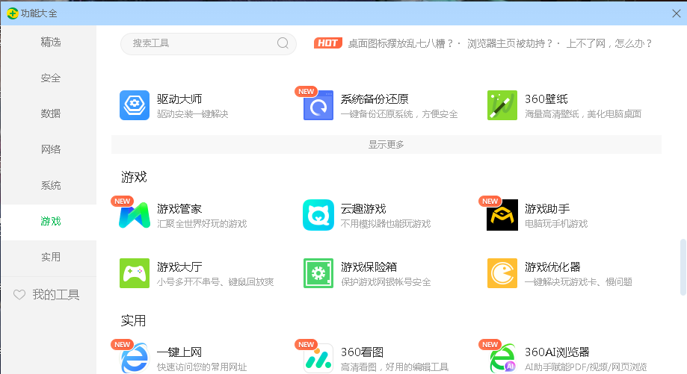This screenshot has height=374, width=687.
Task: Open link 上不了网，怎么办？
Action: [609, 43]
